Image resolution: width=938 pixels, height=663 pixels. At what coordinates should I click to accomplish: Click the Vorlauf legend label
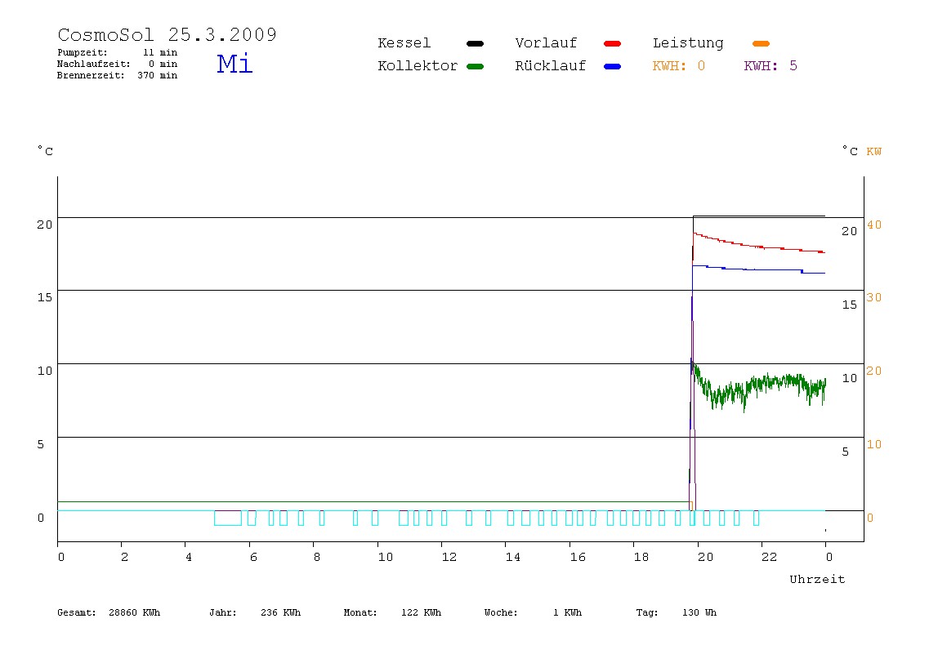coord(546,43)
